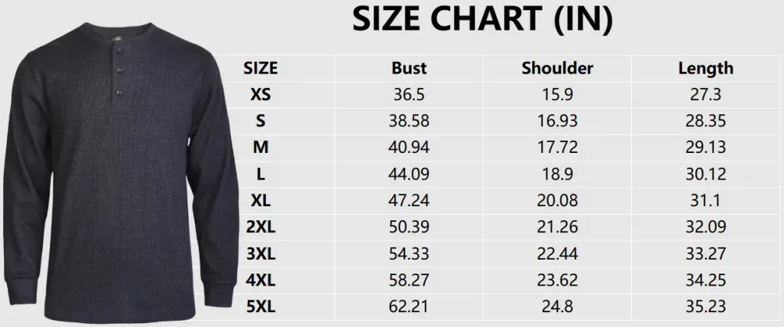The height and width of the screenshot is (327, 784).
Task: Select bust value 40.94
Action: coord(409,147)
